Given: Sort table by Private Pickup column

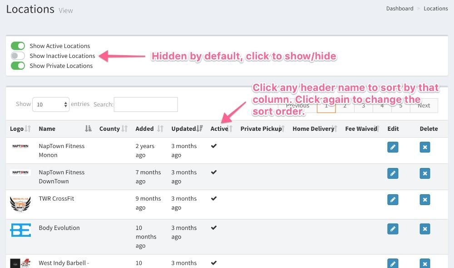Looking at the screenshot, I should [262, 129].
